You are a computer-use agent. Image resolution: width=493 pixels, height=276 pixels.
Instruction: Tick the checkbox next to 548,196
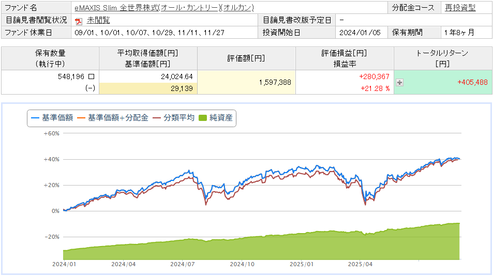pos(91,76)
